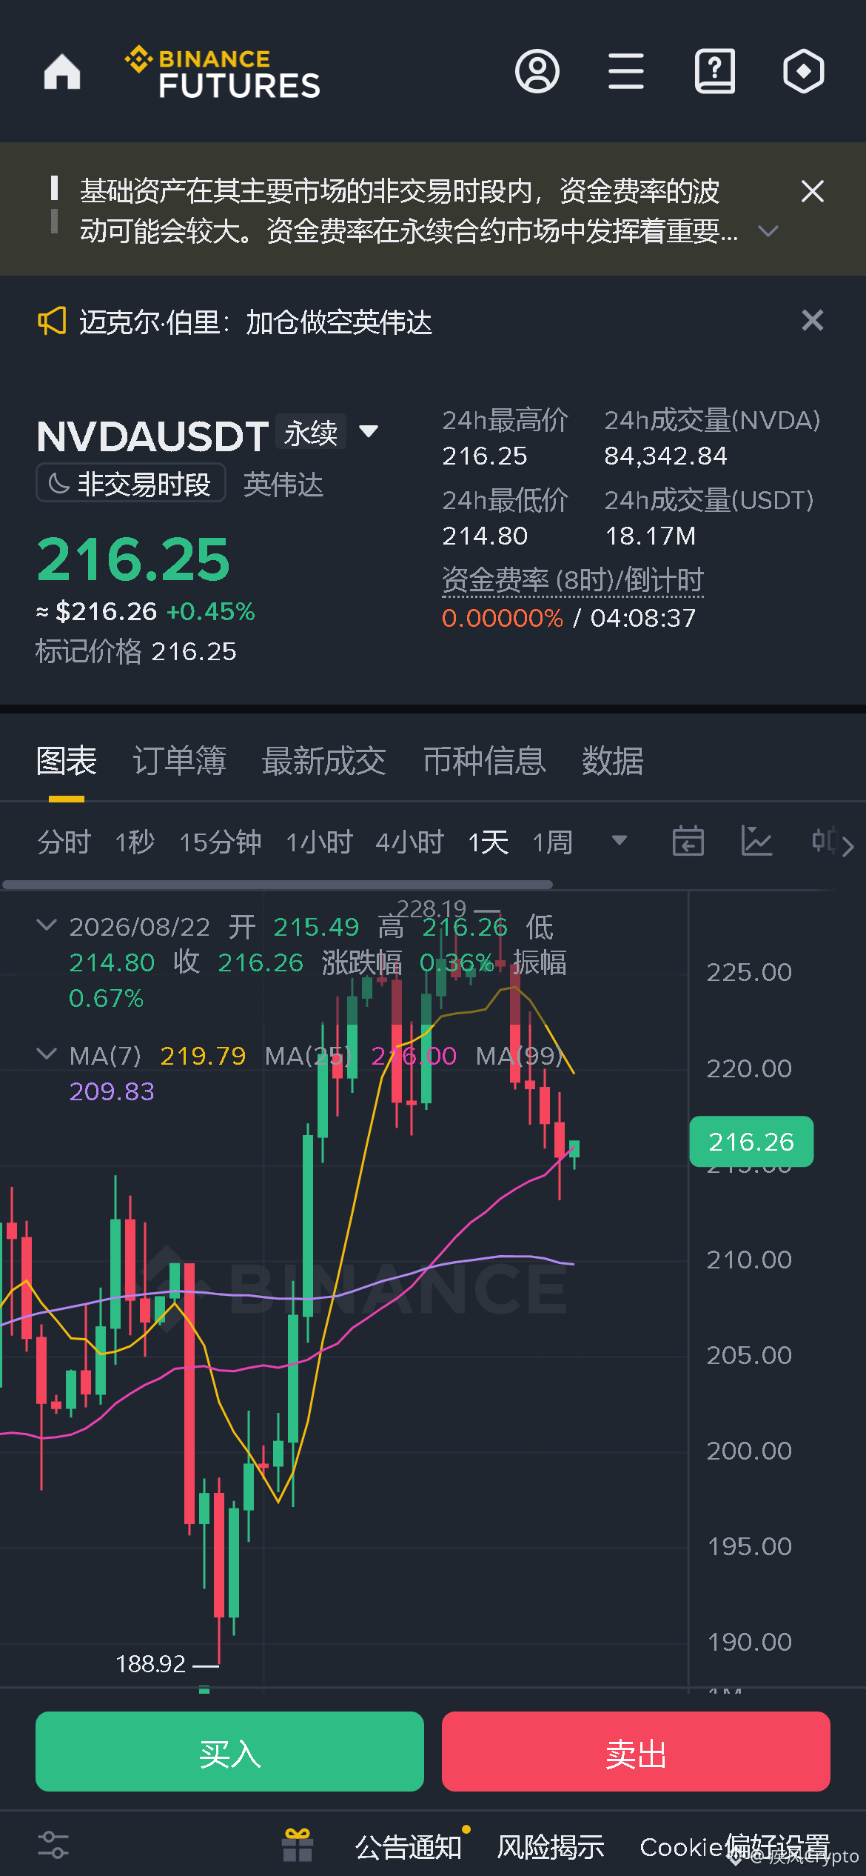
Task: Click the 24h最低价 214.80 value
Action: pos(485,536)
